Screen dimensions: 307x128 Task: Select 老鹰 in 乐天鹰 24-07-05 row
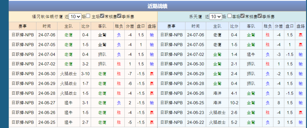(x=217, y=45)
